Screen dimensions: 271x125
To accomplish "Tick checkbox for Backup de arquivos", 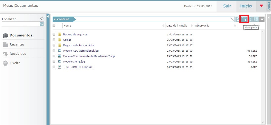I will [54, 34].
